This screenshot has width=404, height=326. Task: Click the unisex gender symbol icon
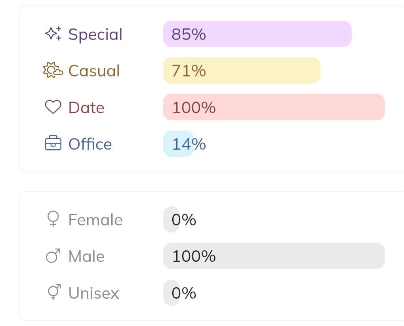pos(53,292)
